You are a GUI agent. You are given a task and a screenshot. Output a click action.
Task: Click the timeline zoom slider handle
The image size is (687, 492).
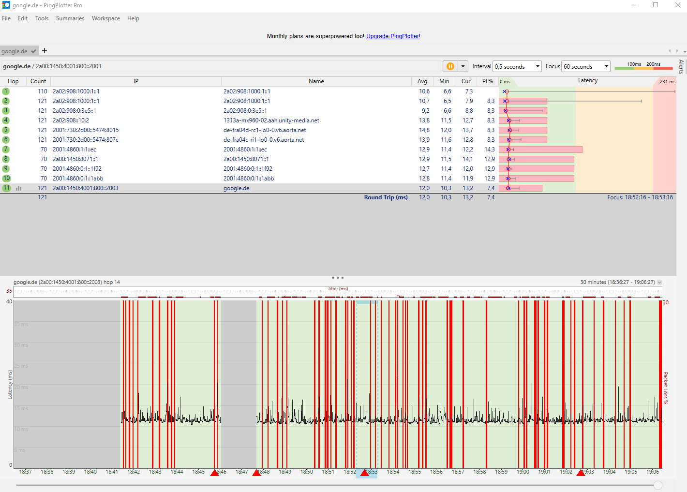point(658,485)
